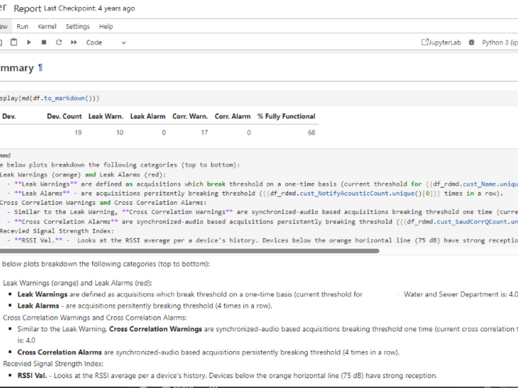Click the Dev. column header
Image resolution: width=518 pixels, height=388 pixels.
9,116
